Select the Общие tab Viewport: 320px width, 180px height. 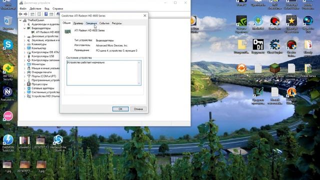coord(66,23)
